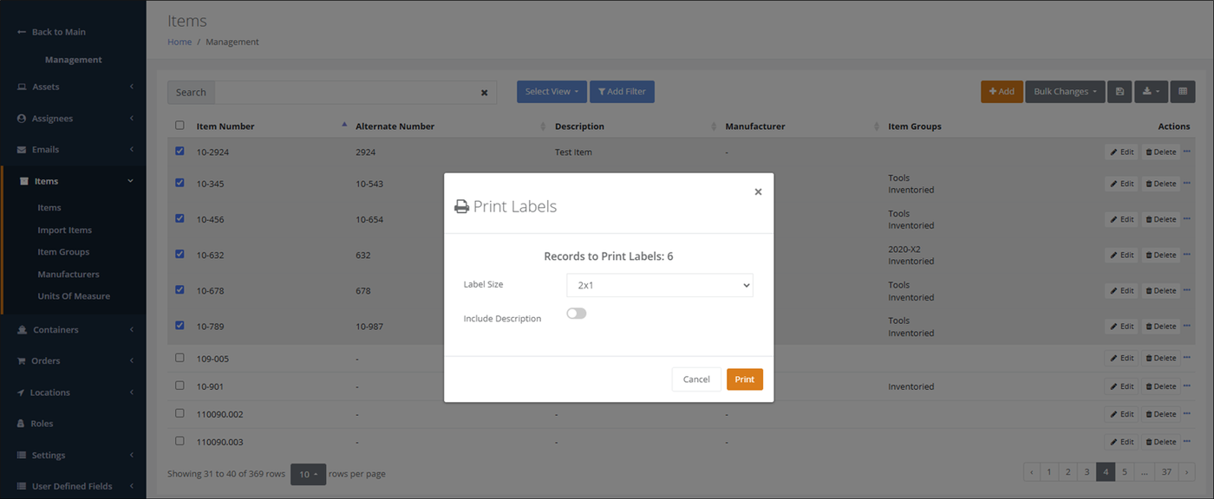Follow the Home breadcrumb link
1214x499 pixels.
tap(179, 42)
